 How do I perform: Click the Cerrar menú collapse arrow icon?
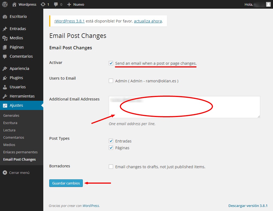point(5,173)
